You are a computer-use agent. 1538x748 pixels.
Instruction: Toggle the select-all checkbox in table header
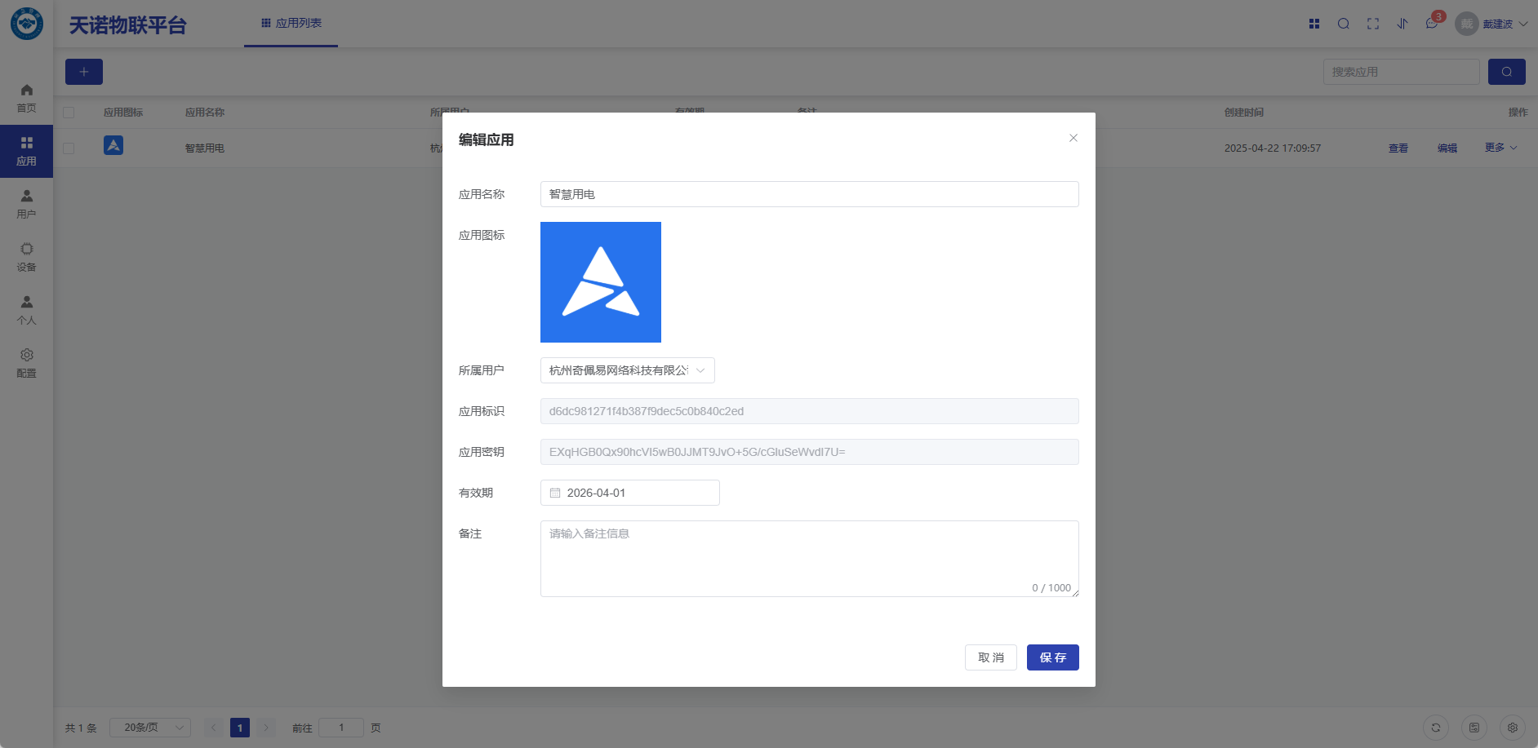[69, 113]
